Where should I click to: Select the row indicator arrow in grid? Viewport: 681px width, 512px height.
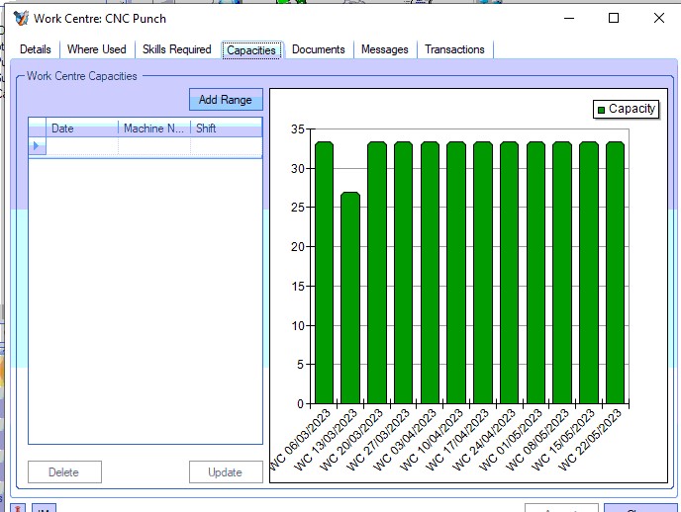37,146
